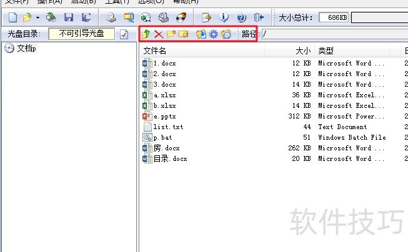The height and width of the screenshot is (252, 408).
Task: Select file 目录.docx
Action: [170, 158]
